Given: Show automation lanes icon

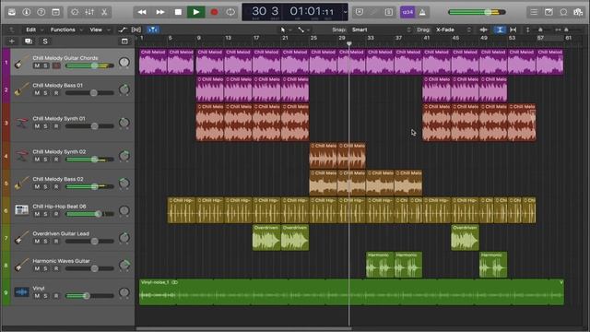Looking at the screenshot, I should (x=123, y=30).
